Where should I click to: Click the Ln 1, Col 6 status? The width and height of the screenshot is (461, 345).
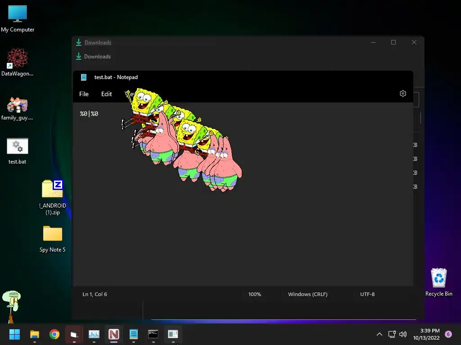(95, 294)
